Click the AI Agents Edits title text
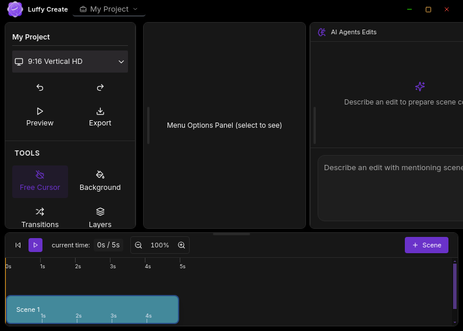 click(x=354, y=32)
